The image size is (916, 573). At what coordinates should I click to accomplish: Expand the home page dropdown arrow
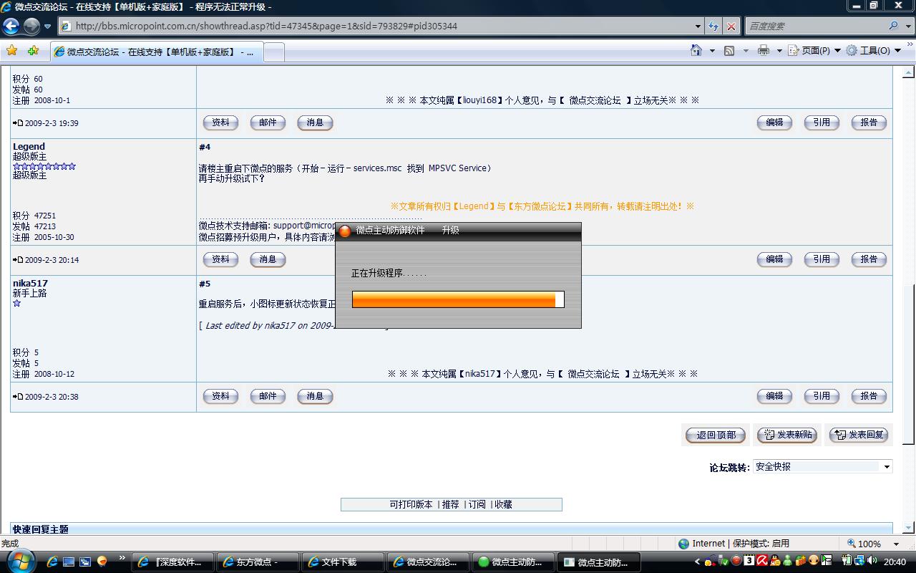click(x=711, y=51)
